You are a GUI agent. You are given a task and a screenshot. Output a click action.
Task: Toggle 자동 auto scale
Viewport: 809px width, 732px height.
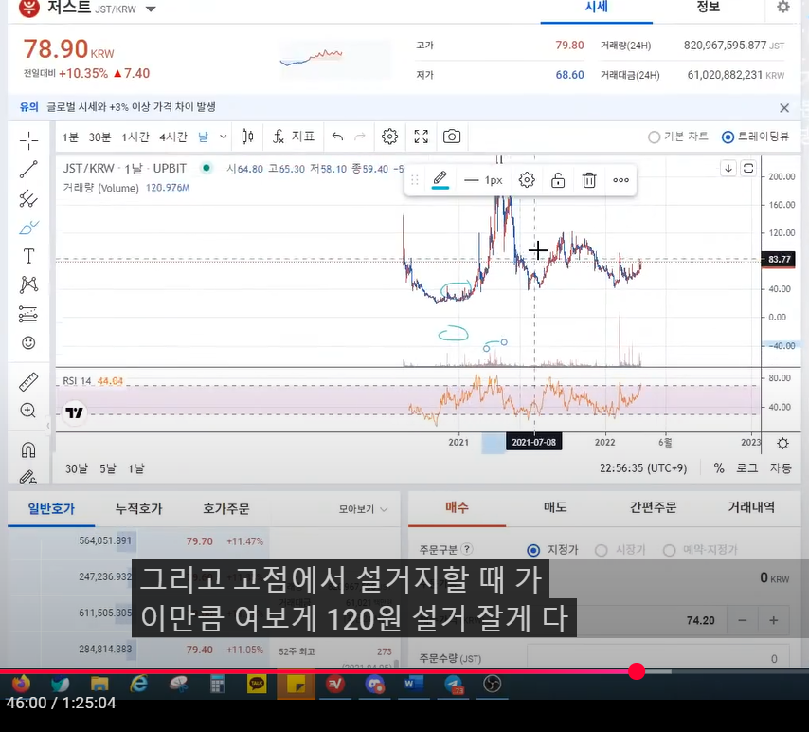click(781, 468)
